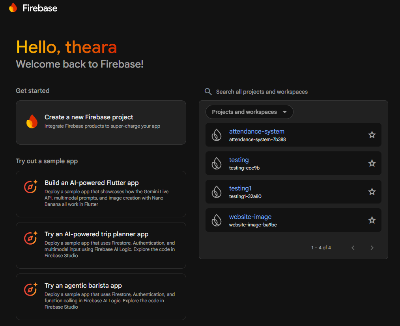Go to next page of projects

372,248
